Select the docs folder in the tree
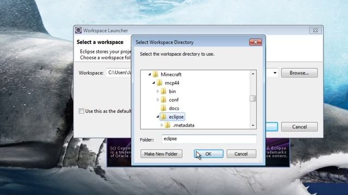The image size is (348, 195). (174, 108)
